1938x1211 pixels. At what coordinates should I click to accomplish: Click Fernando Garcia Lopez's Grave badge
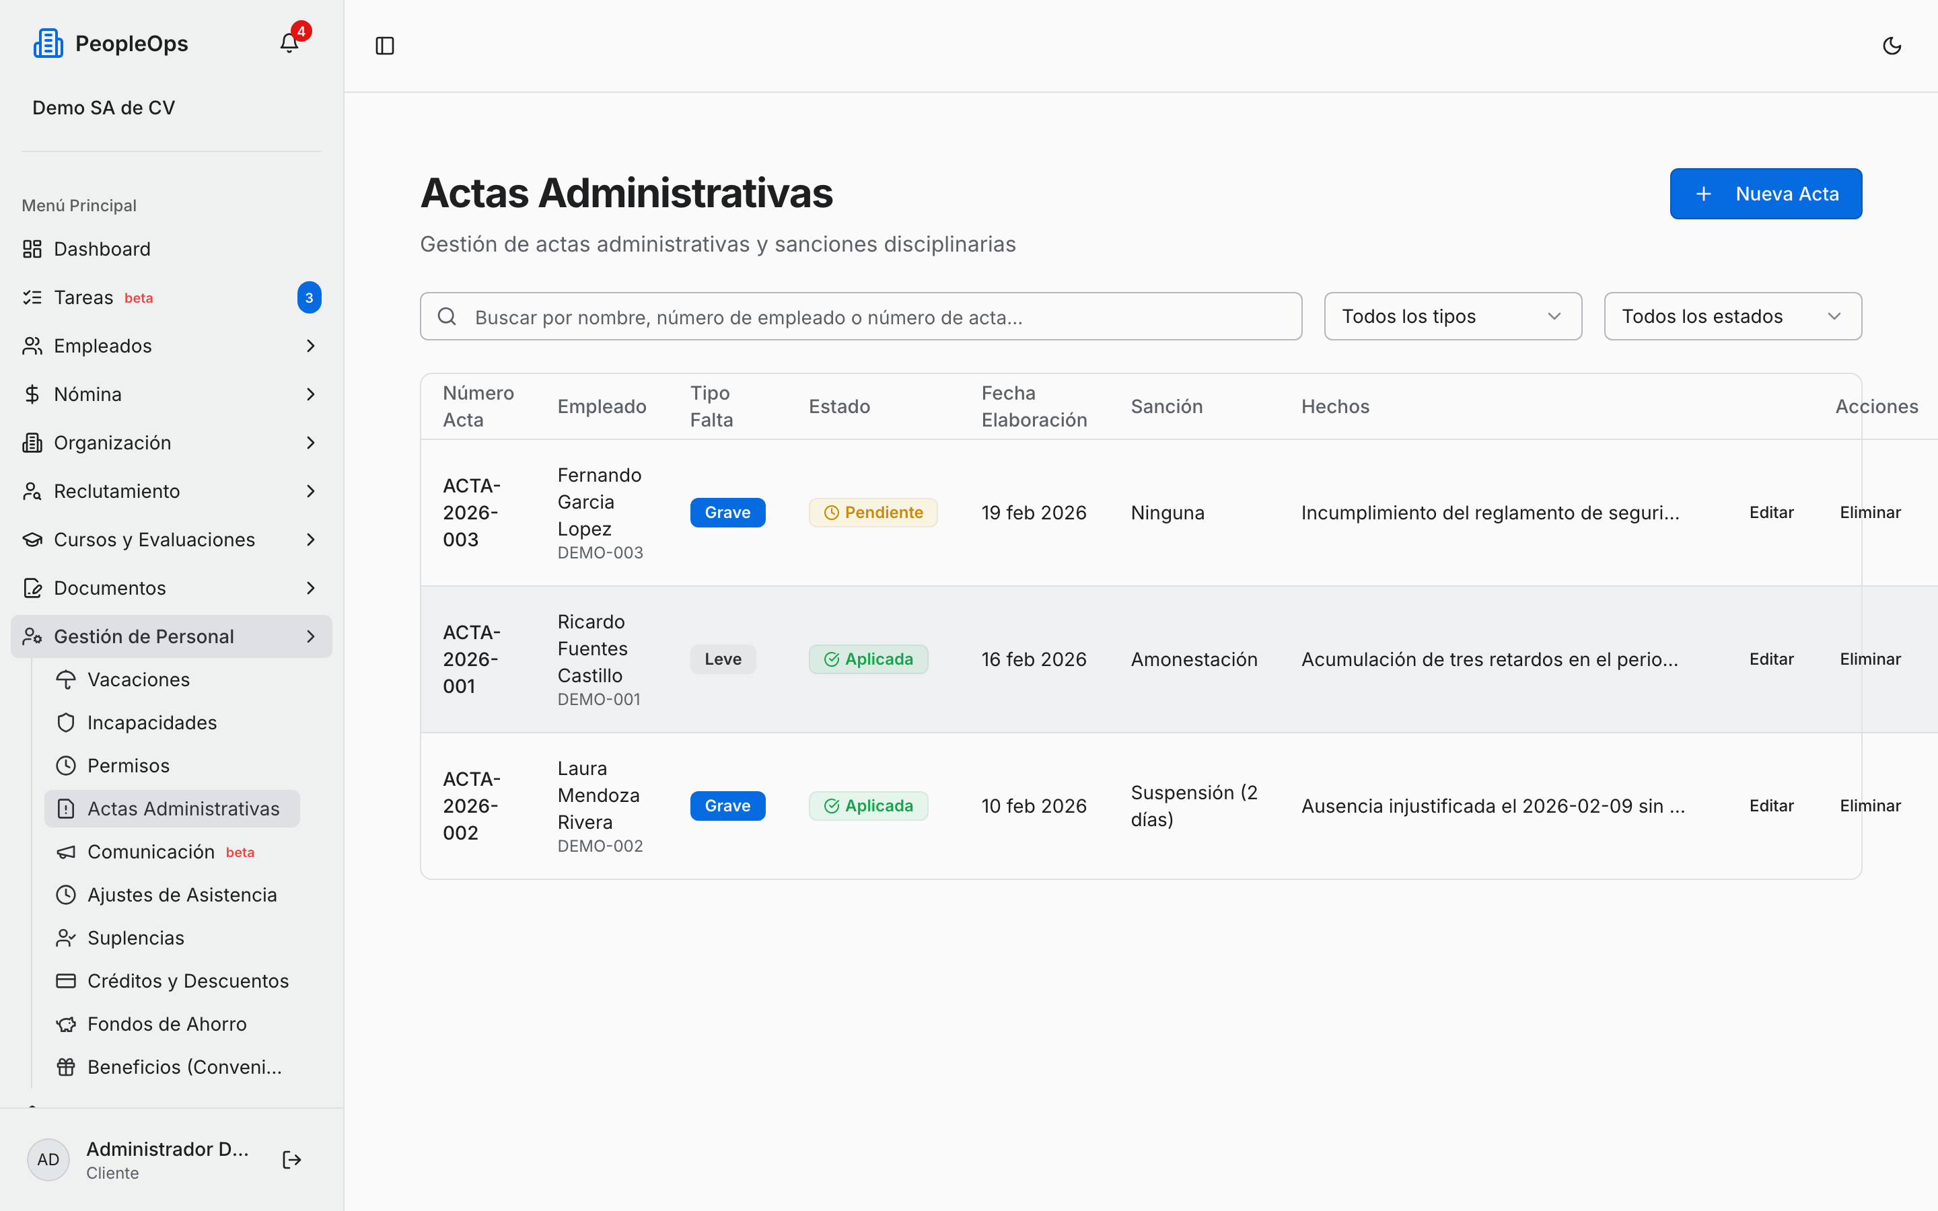(727, 513)
